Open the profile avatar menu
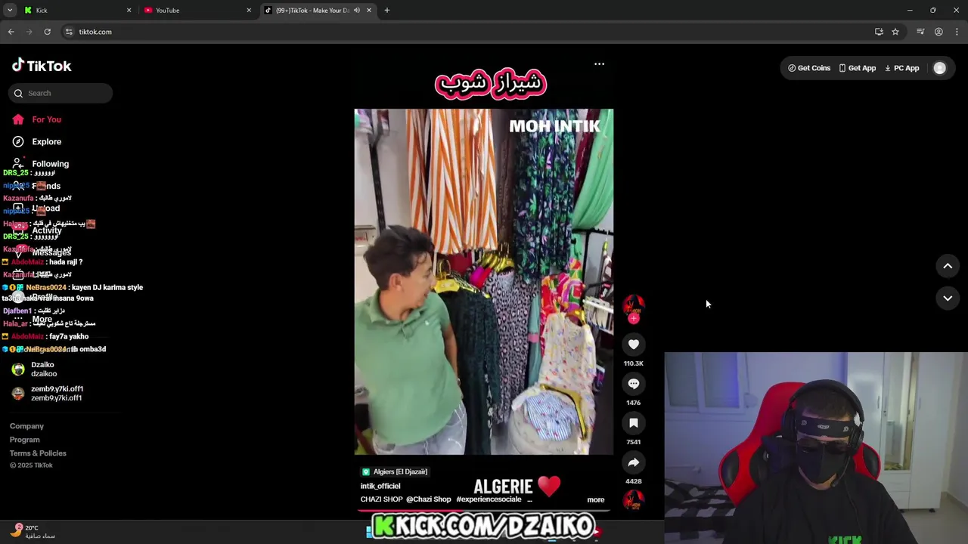 click(x=939, y=68)
